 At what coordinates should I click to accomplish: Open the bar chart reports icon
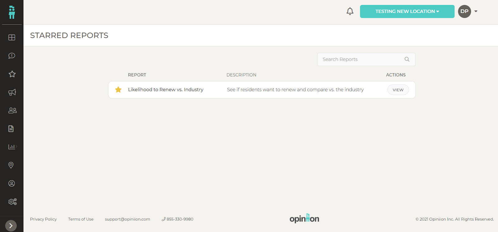point(12,147)
